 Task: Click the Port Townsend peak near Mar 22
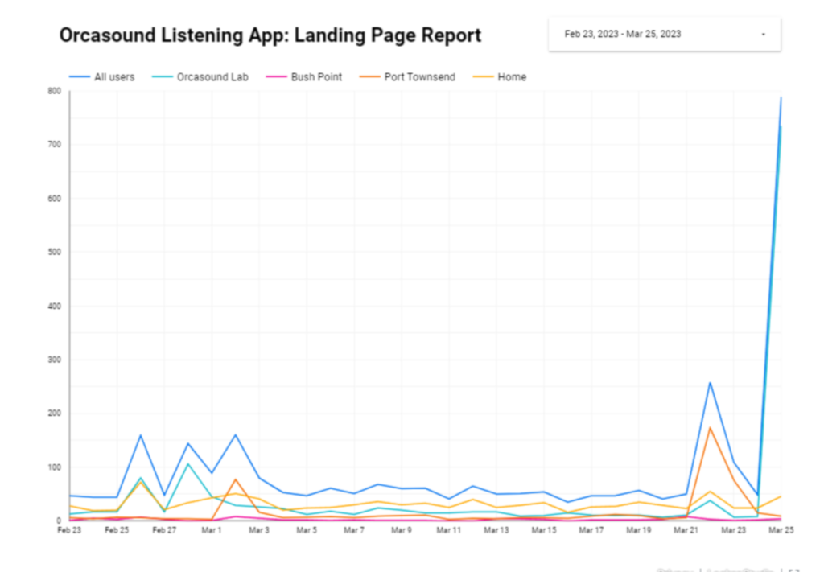coord(710,427)
